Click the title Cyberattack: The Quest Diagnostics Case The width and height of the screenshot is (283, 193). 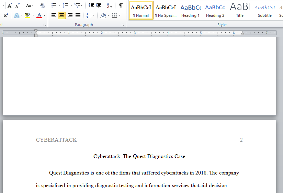139,156
